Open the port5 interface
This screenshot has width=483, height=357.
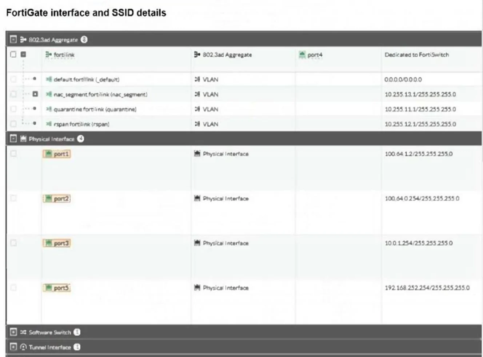(x=57, y=288)
